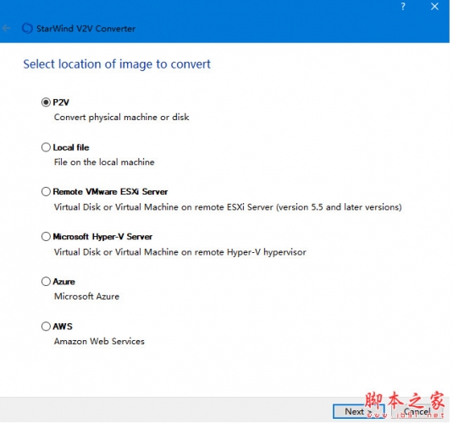
Task: Click the 'Amazon Web Services' description text
Action: coord(99,341)
